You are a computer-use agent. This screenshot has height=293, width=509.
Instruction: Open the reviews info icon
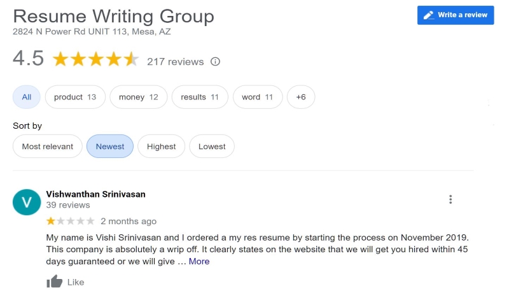[215, 61]
